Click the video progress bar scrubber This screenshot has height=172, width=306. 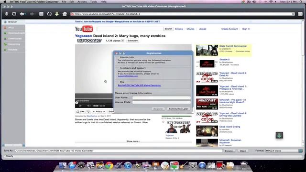click(x=76, y=103)
